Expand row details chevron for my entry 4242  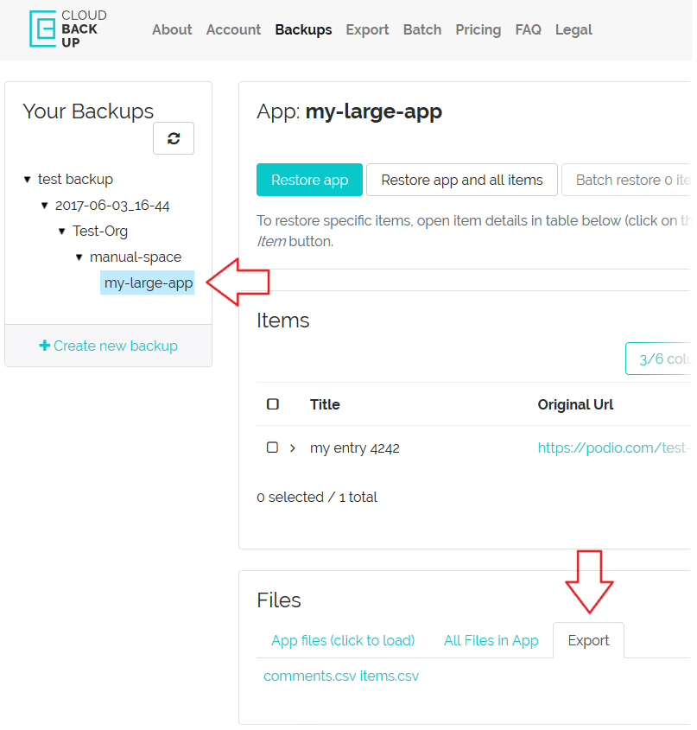click(x=293, y=448)
